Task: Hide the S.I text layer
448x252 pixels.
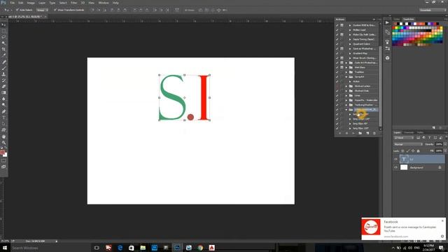Action: tap(395, 159)
